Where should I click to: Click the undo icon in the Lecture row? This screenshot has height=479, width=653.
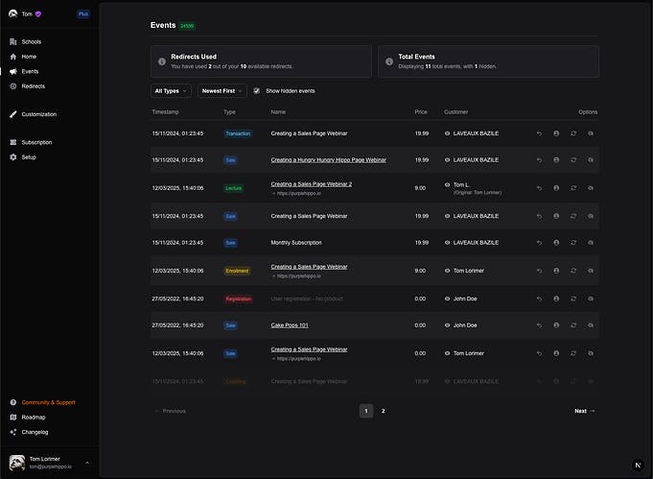[539, 188]
